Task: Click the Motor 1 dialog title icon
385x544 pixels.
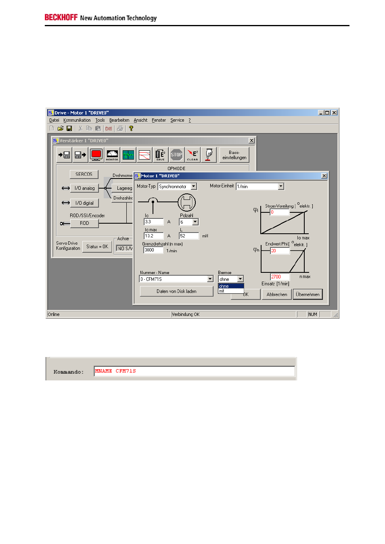Action: (x=137, y=176)
